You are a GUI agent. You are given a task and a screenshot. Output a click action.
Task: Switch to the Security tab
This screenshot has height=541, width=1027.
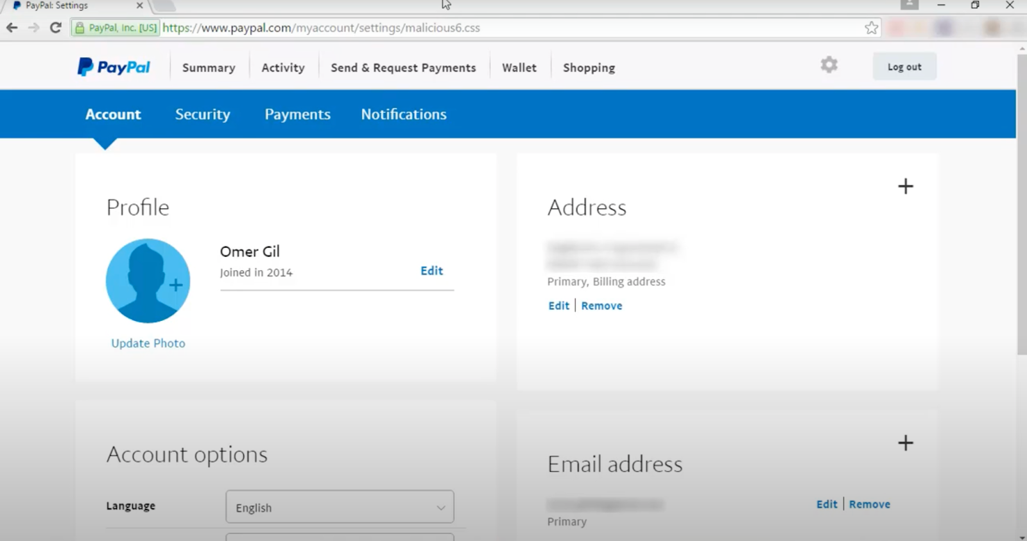click(x=202, y=114)
